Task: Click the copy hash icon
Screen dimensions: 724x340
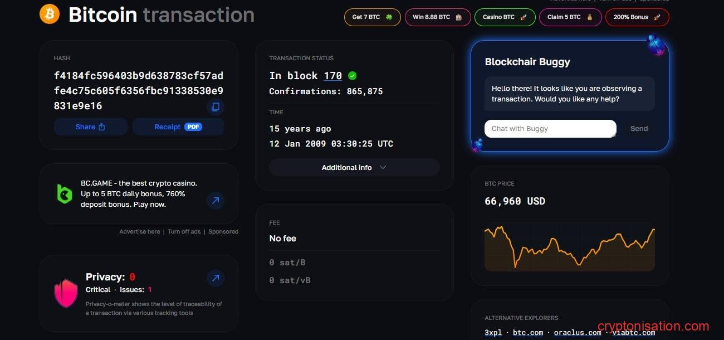Action: click(x=216, y=107)
